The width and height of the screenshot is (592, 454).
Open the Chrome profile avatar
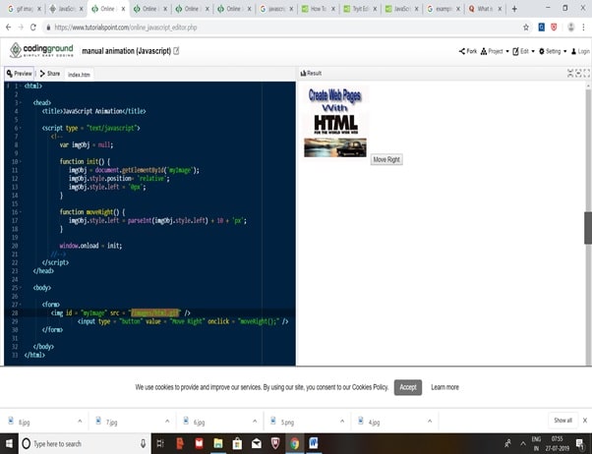[570, 28]
